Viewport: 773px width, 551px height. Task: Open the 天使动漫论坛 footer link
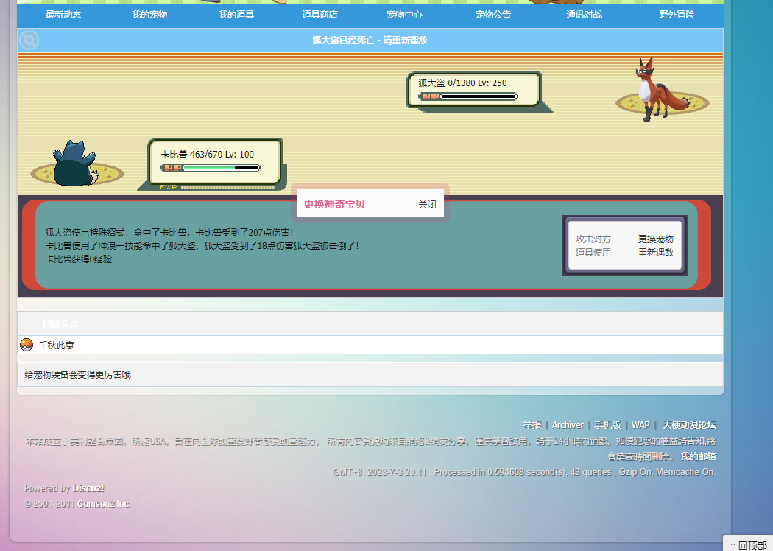tap(689, 425)
